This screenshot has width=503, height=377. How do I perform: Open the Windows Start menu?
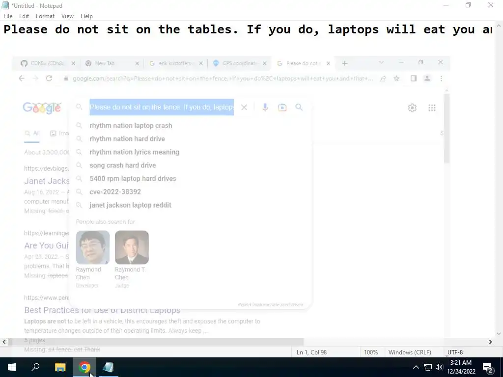pos(12,367)
